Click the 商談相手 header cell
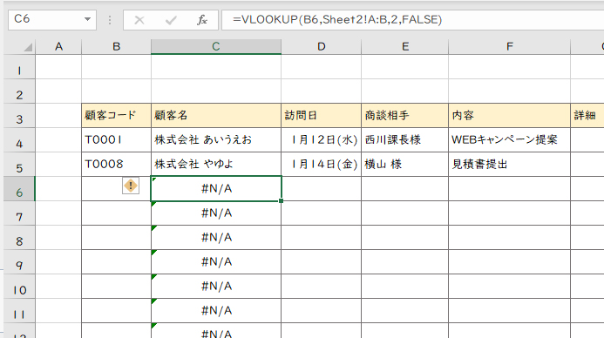 (x=405, y=116)
